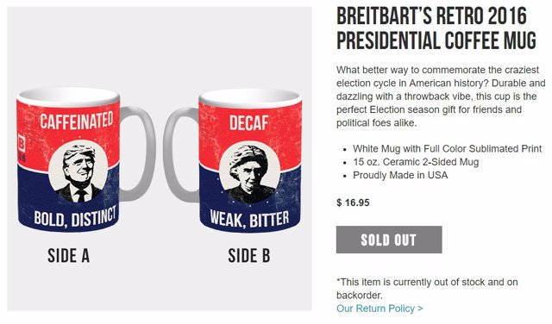The height and width of the screenshot is (324, 552).
Task: Click the product description paragraph
Action: pos(441,97)
